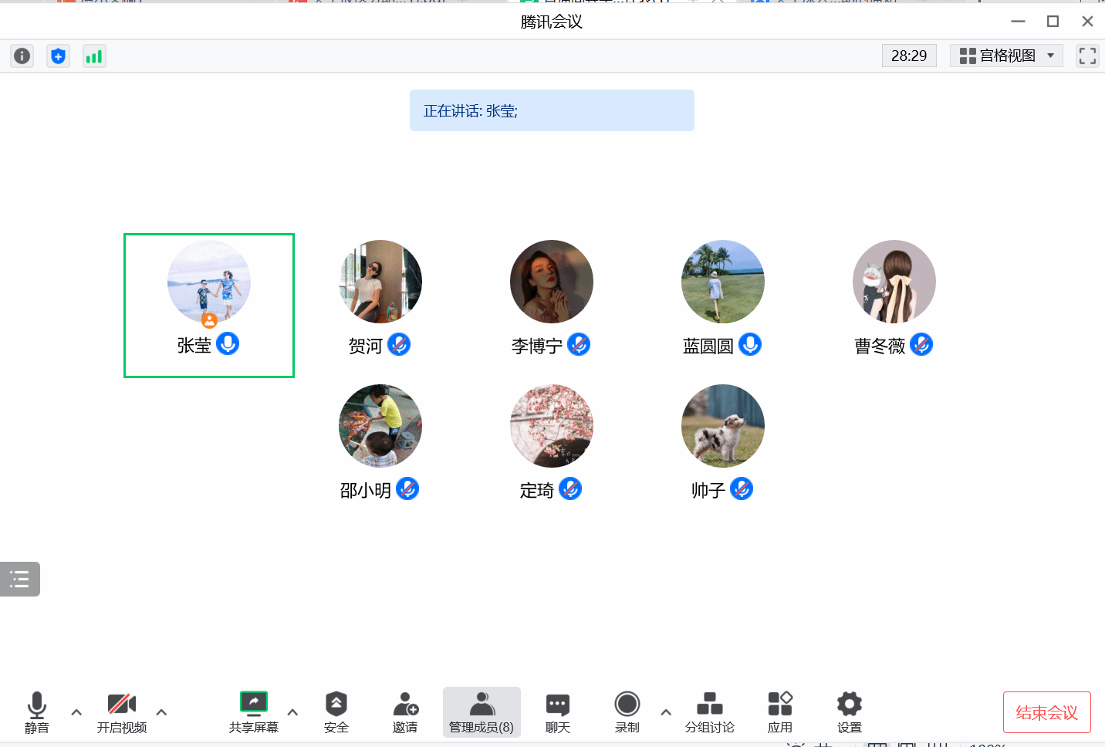Open 管理成员(8) panel

point(482,712)
